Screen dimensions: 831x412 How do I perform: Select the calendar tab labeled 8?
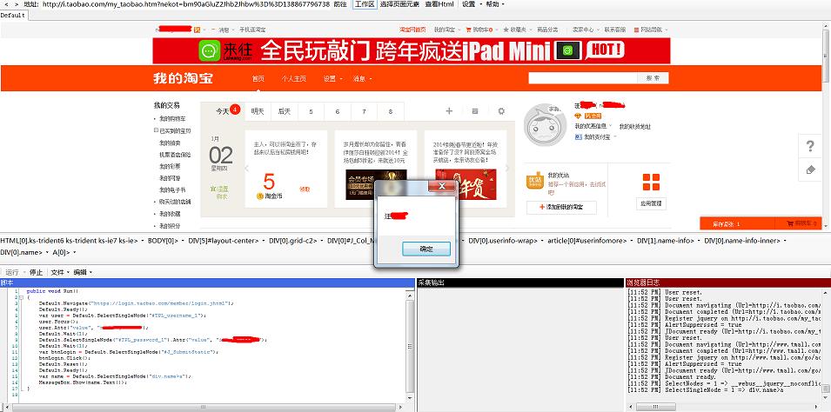[391, 112]
